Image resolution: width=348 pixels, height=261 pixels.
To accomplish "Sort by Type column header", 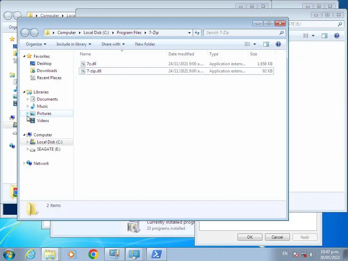I will (227, 54).
